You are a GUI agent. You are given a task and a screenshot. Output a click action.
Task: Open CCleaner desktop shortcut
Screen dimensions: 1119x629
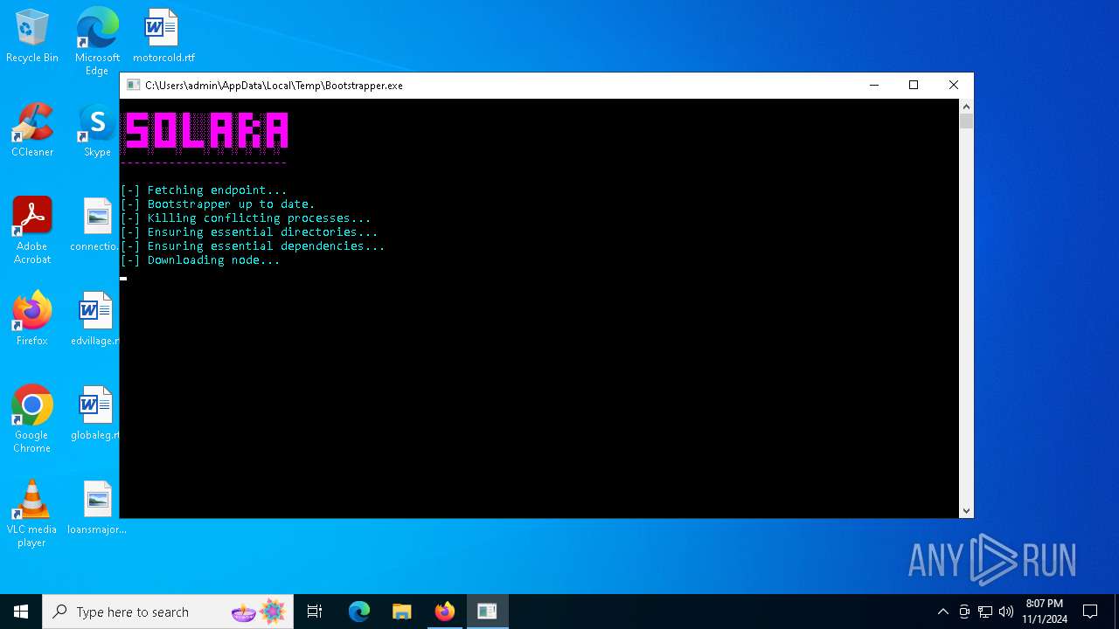coord(32,130)
